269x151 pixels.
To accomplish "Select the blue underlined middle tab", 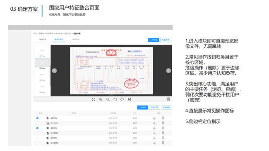I will click(x=59, y=40).
